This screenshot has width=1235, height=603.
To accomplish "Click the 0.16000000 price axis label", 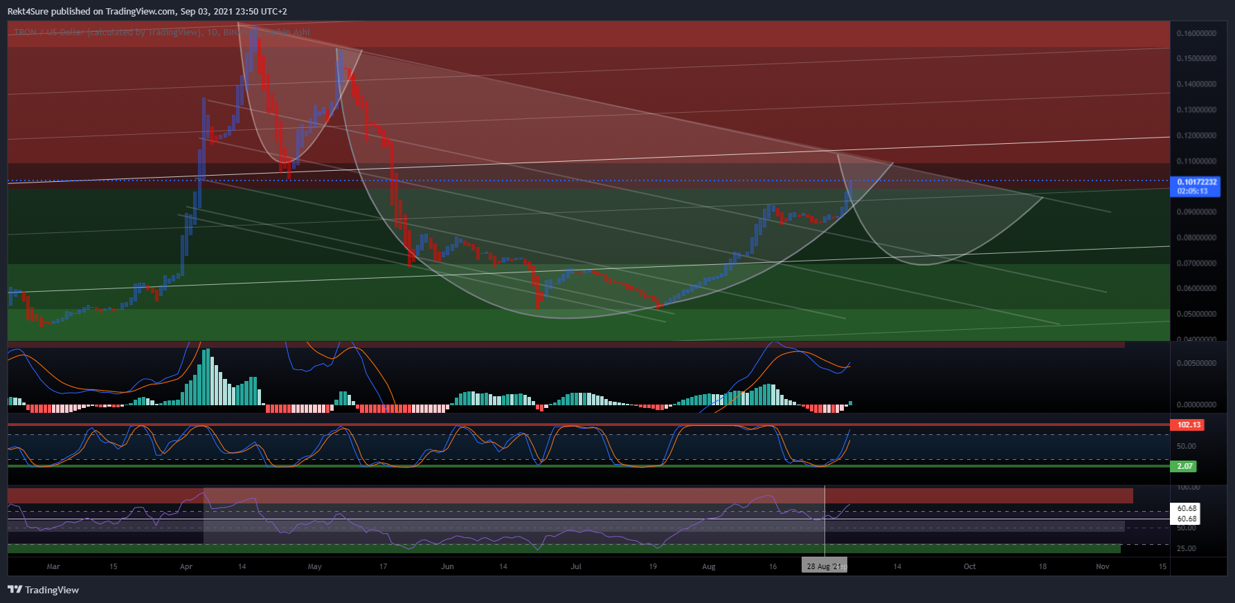I will point(1196,33).
